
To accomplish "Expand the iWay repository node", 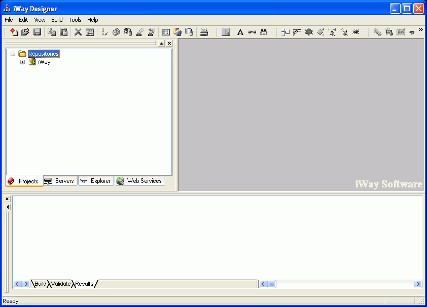I will coord(22,62).
